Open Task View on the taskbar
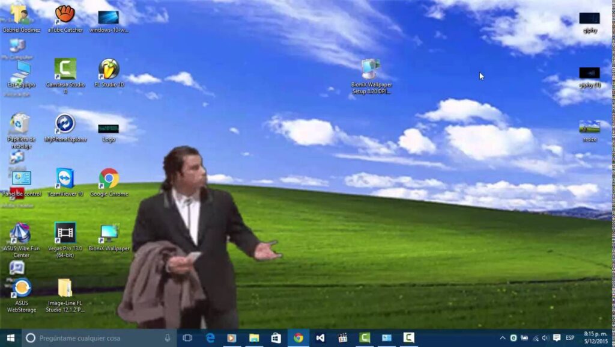 (187, 338)
